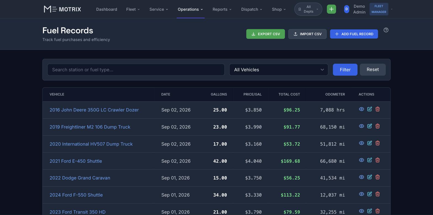Open the Operations menu

pyautogui.click(x=191, y=9)
